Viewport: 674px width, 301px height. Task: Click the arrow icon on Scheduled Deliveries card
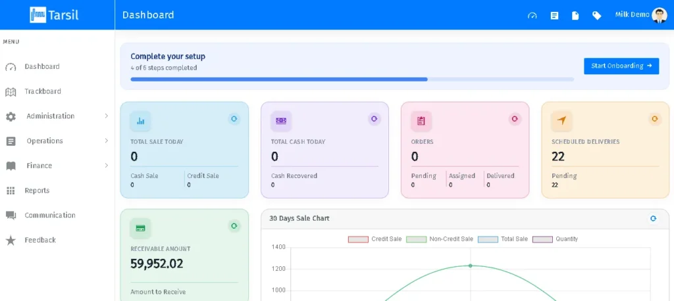pos(562,121)
